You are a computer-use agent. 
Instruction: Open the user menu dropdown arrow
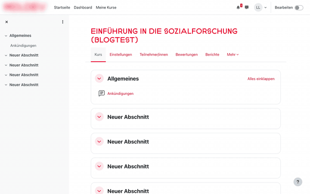(x=266, y=7)
